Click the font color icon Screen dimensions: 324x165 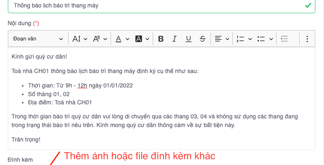pos(118,39)
